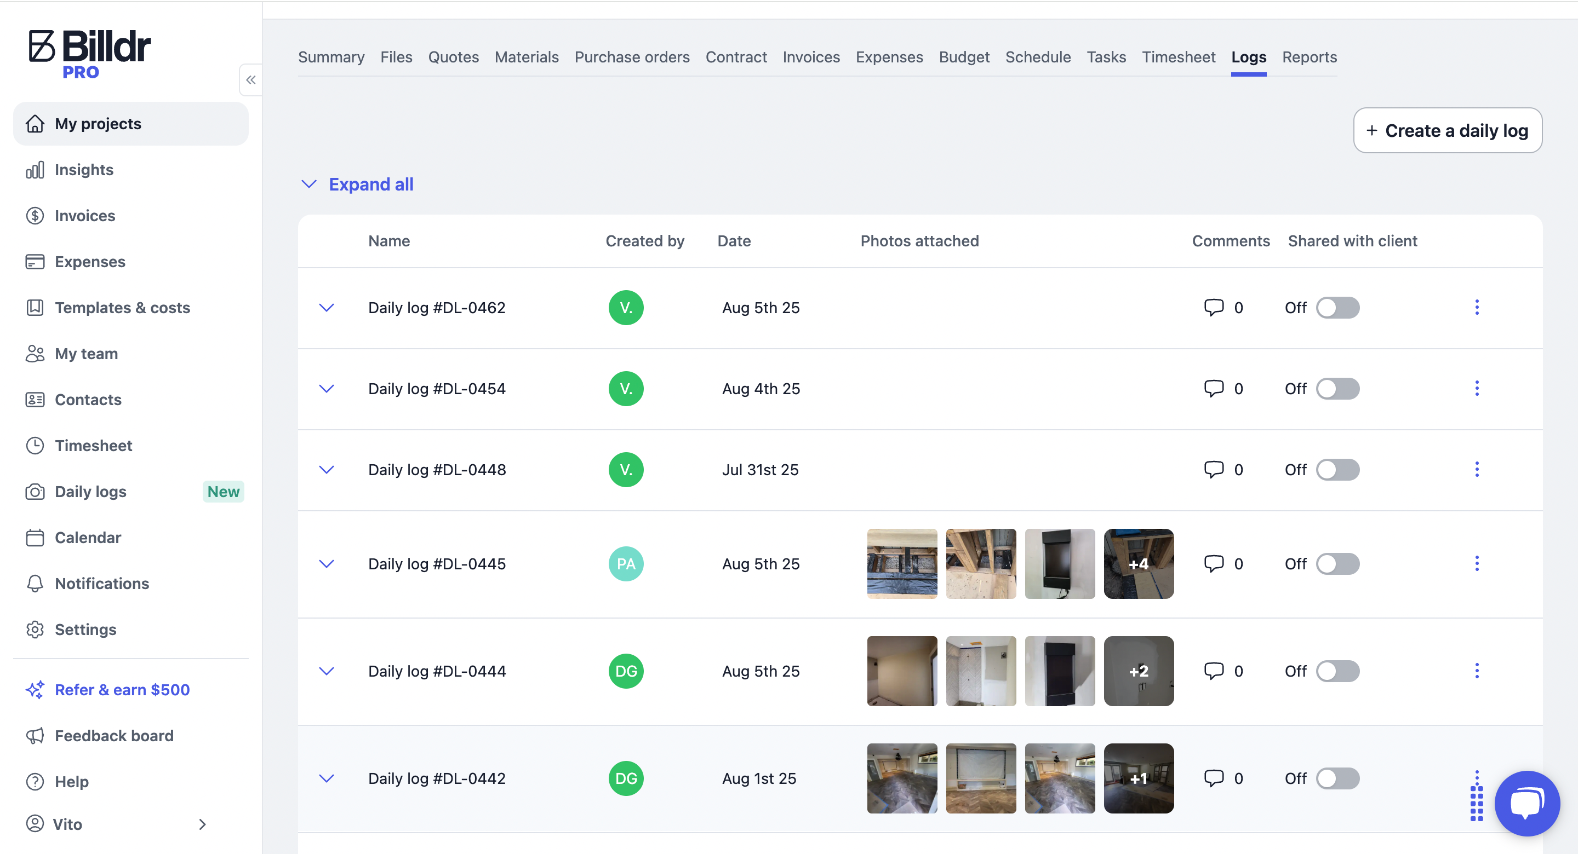Click the My projects home icon
The height and width of the screenshot is (854, 1578).
[x=35, y=124]
